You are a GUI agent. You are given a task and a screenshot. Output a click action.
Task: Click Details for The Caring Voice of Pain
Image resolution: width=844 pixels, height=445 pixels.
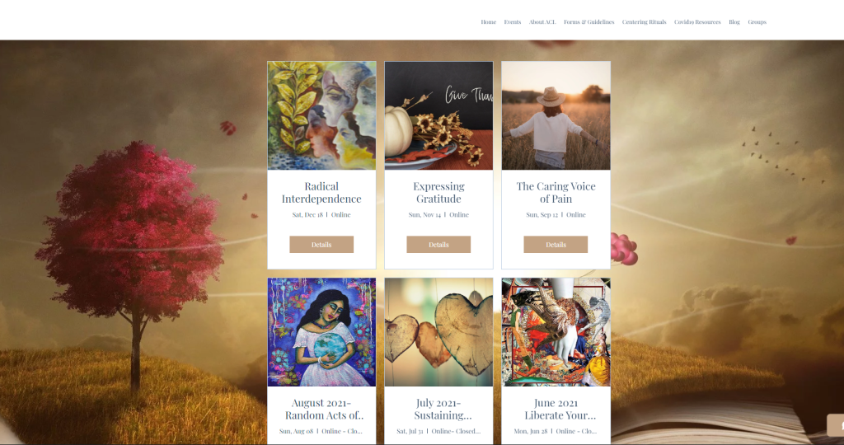pyautogui.click(x=556, y=244)
